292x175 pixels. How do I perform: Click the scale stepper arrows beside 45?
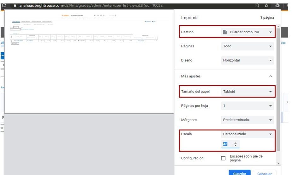(235, 144)
